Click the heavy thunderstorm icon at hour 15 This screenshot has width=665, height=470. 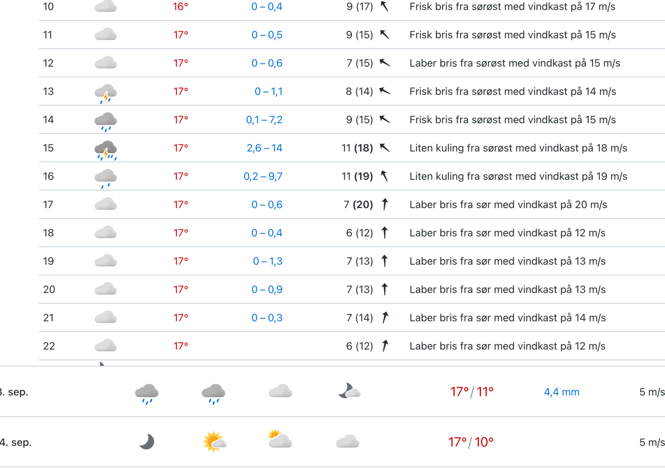[x=105, y=150]
